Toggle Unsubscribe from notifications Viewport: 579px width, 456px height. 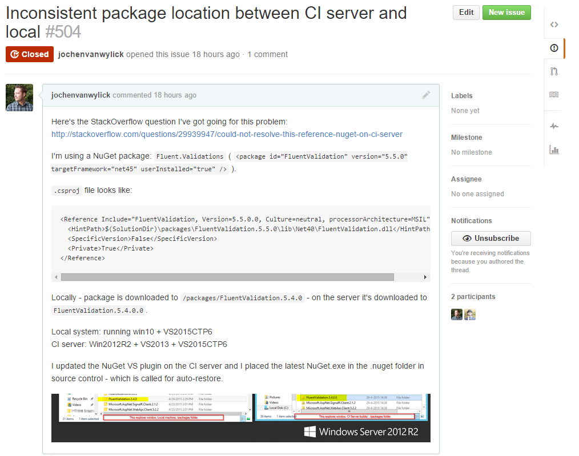coord(490,238)
